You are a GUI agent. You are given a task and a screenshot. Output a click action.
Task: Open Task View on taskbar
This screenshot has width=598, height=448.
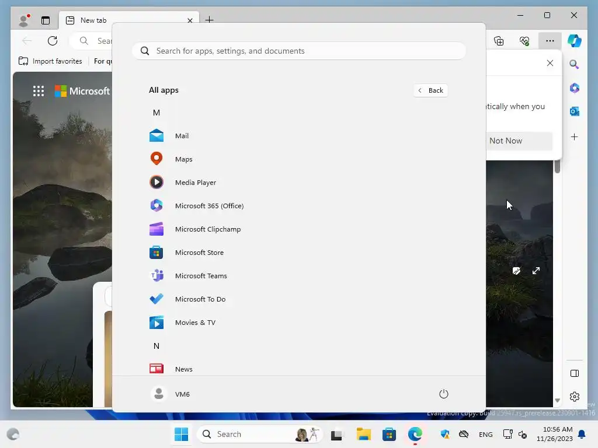click(336, 434)
